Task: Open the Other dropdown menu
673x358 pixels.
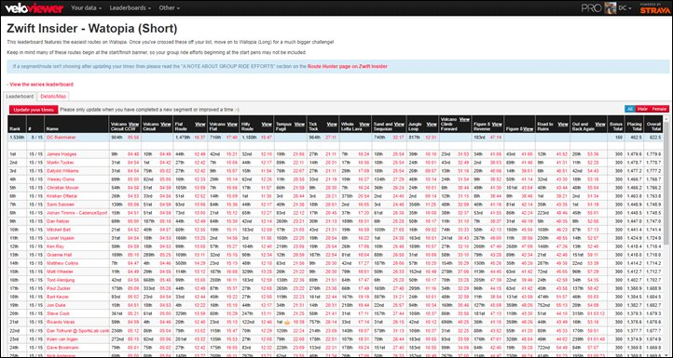Action: [169, 7]
